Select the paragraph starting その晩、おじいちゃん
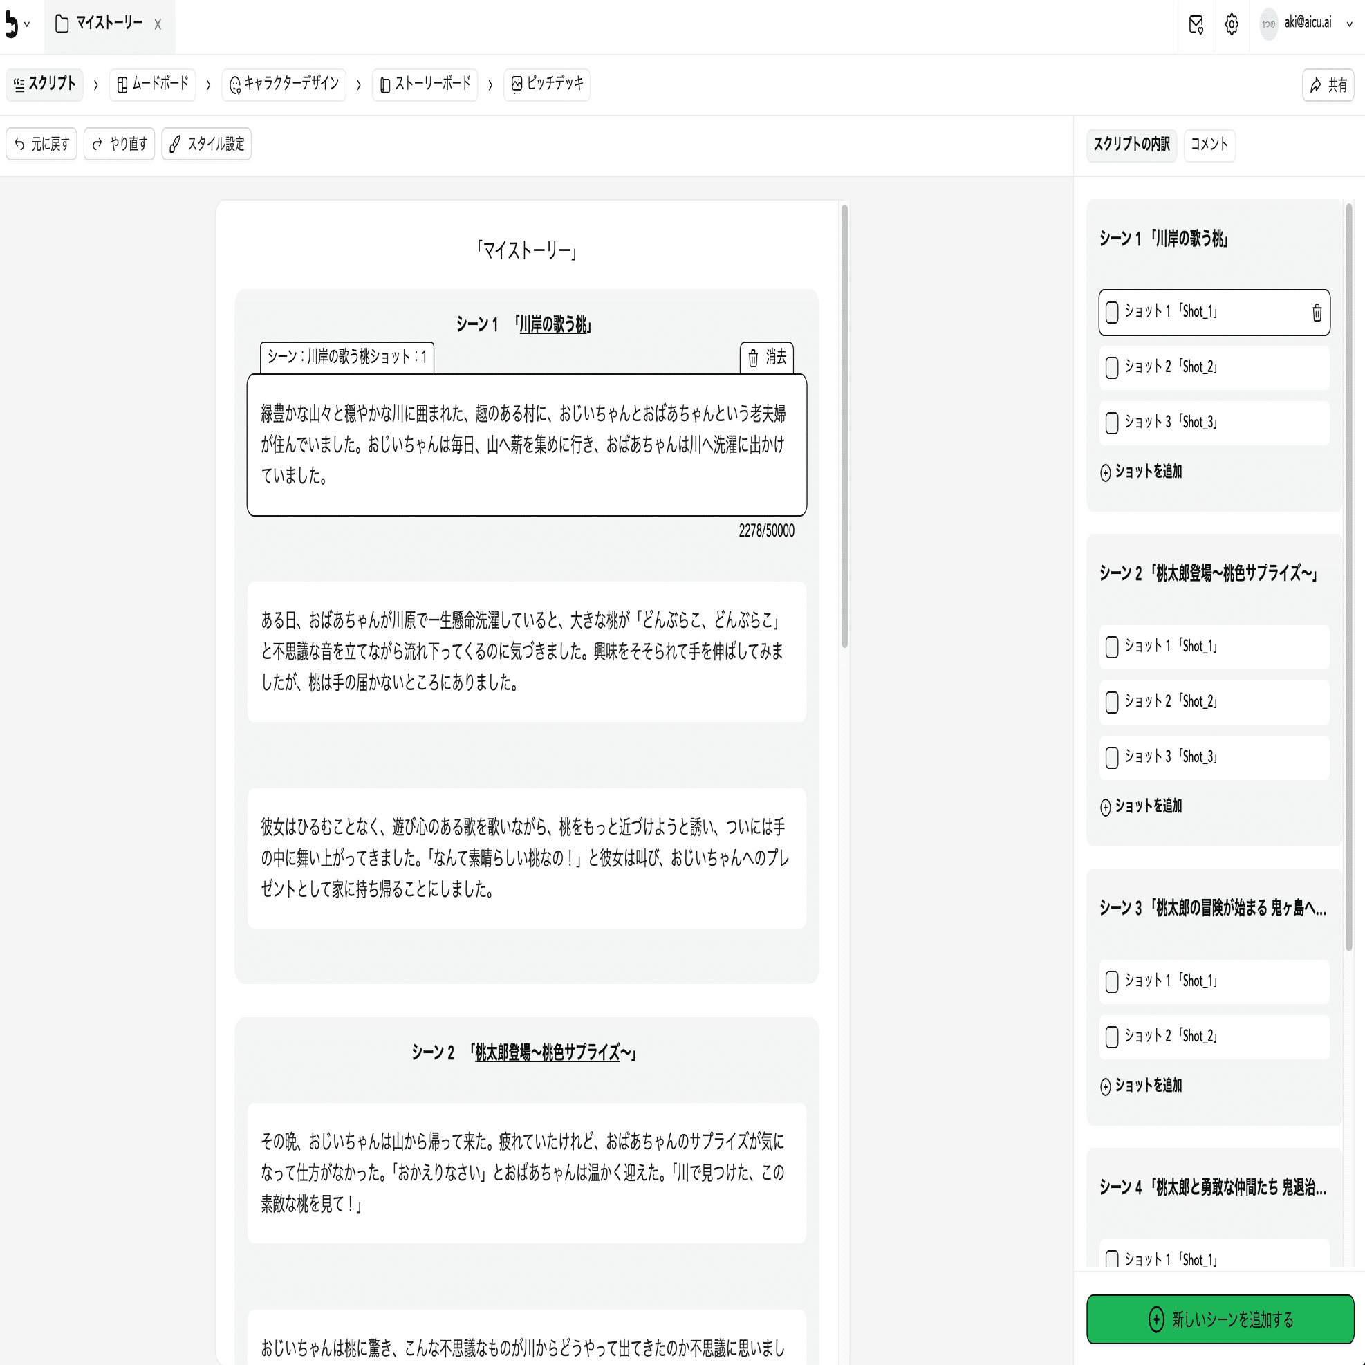The width and height of the screenshot is (1365, 1365). point(526,1173)
